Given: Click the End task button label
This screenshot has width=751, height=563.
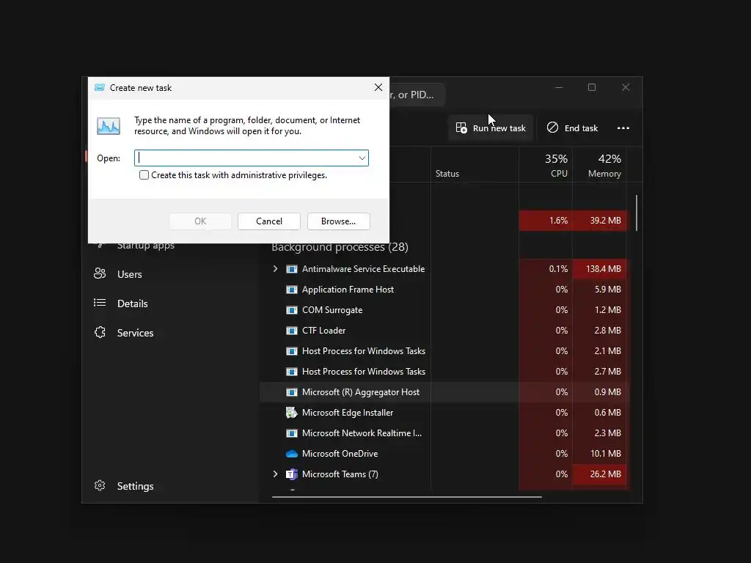Looking at the screenshot, I should coord(581,128).
